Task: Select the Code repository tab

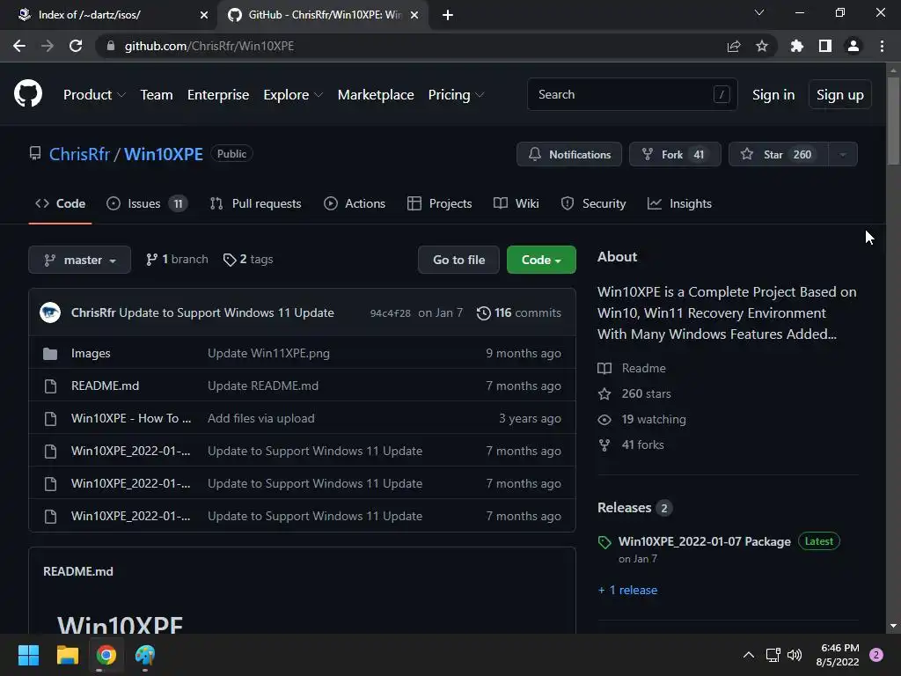Action: tap(61, 203)
